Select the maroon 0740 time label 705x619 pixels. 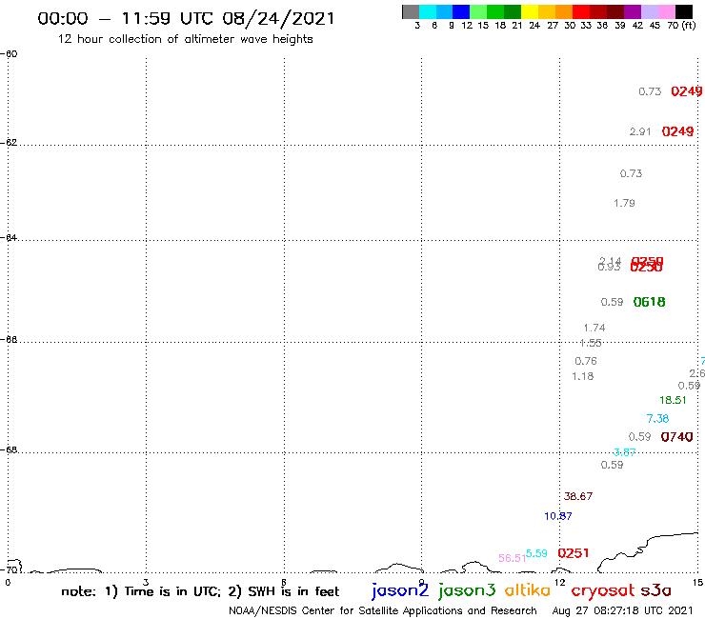coord(676,437)
